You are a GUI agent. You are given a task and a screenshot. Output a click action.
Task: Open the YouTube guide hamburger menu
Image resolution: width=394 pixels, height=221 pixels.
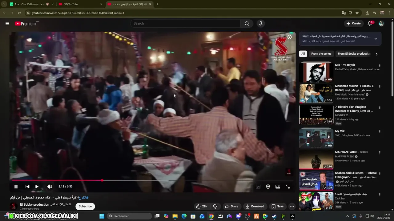tap(7, 24)
